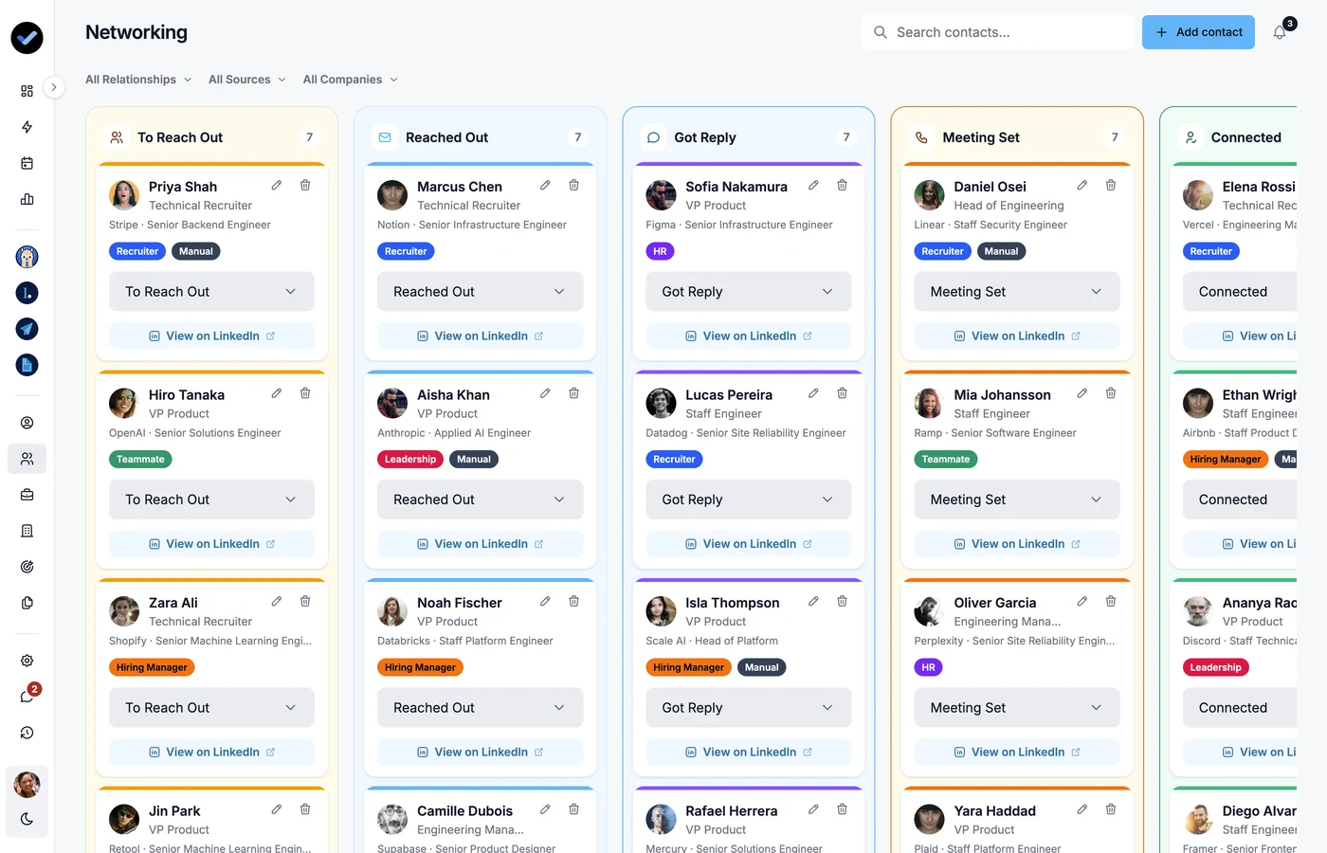
Task: Open the All Sources filter
Action: point(246,80)
